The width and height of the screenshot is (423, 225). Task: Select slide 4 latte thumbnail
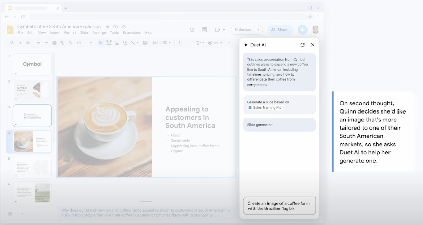[32, 141]
